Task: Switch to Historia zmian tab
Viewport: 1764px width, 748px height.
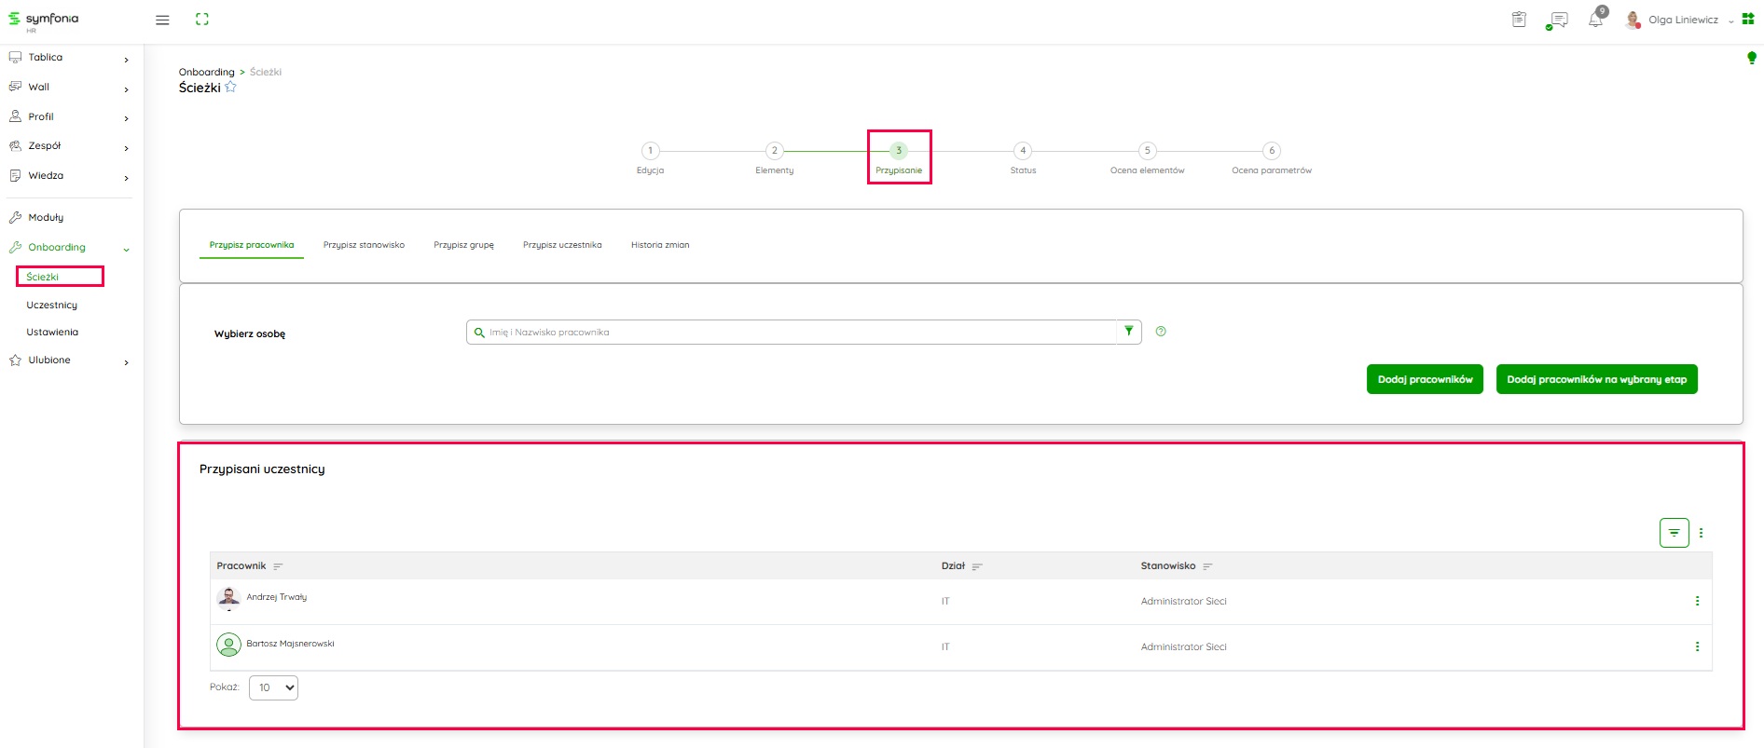Action: [660, 245]
